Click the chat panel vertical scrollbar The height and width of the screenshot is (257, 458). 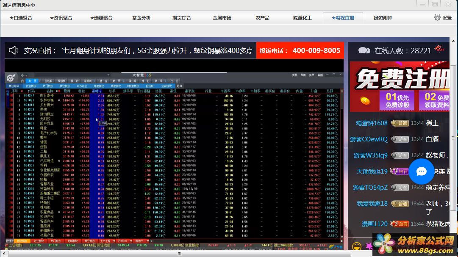point(453,137)
